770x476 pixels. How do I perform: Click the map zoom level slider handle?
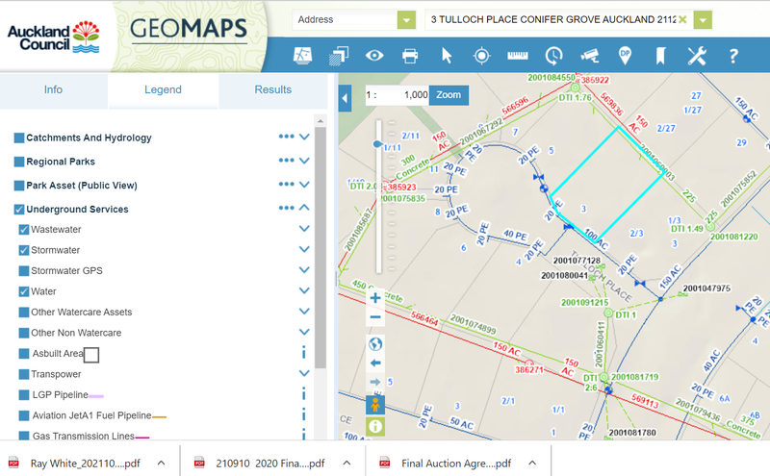(x=378, y=143)
